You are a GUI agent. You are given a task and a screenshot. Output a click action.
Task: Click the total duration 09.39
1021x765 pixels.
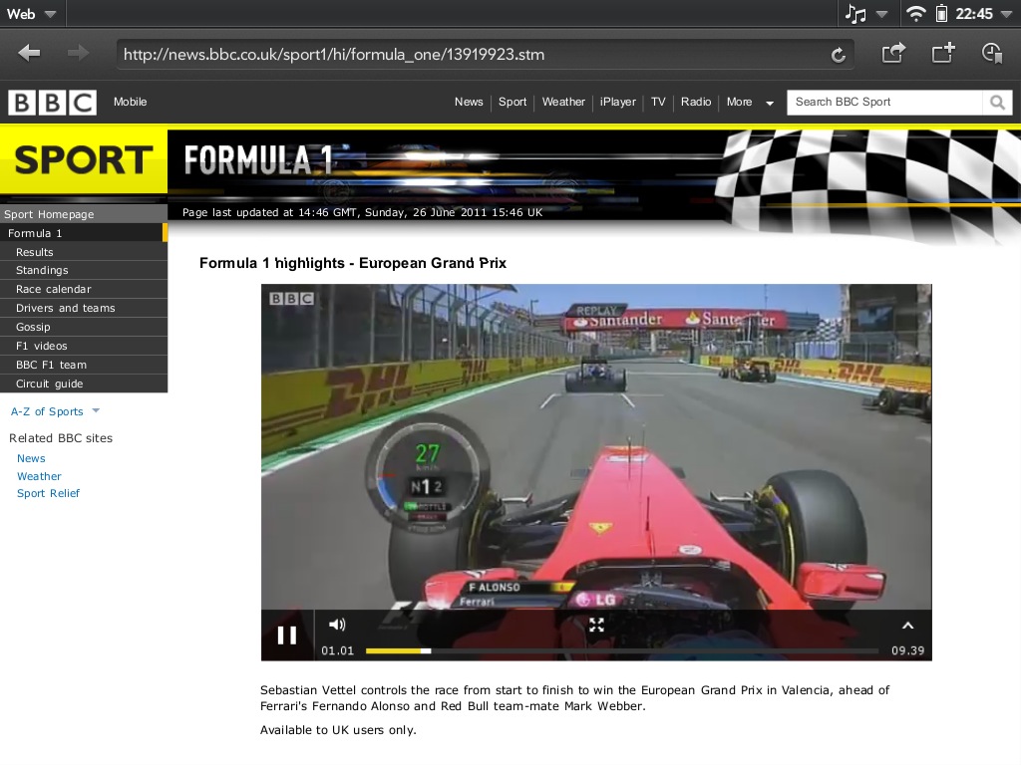click(x=907, y=650)
